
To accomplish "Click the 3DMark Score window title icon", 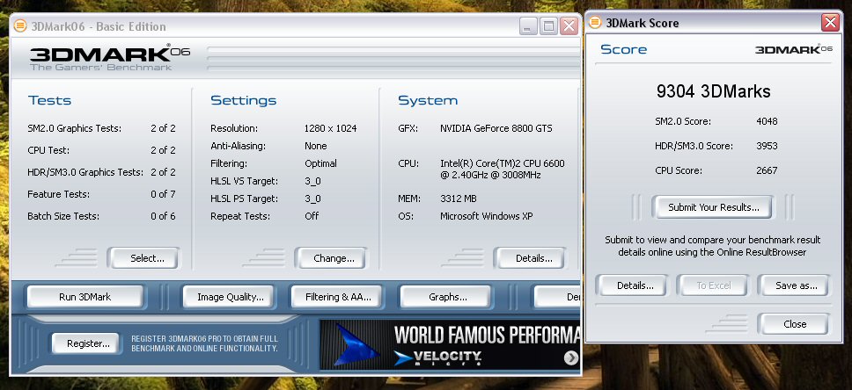I will [596, 23].
